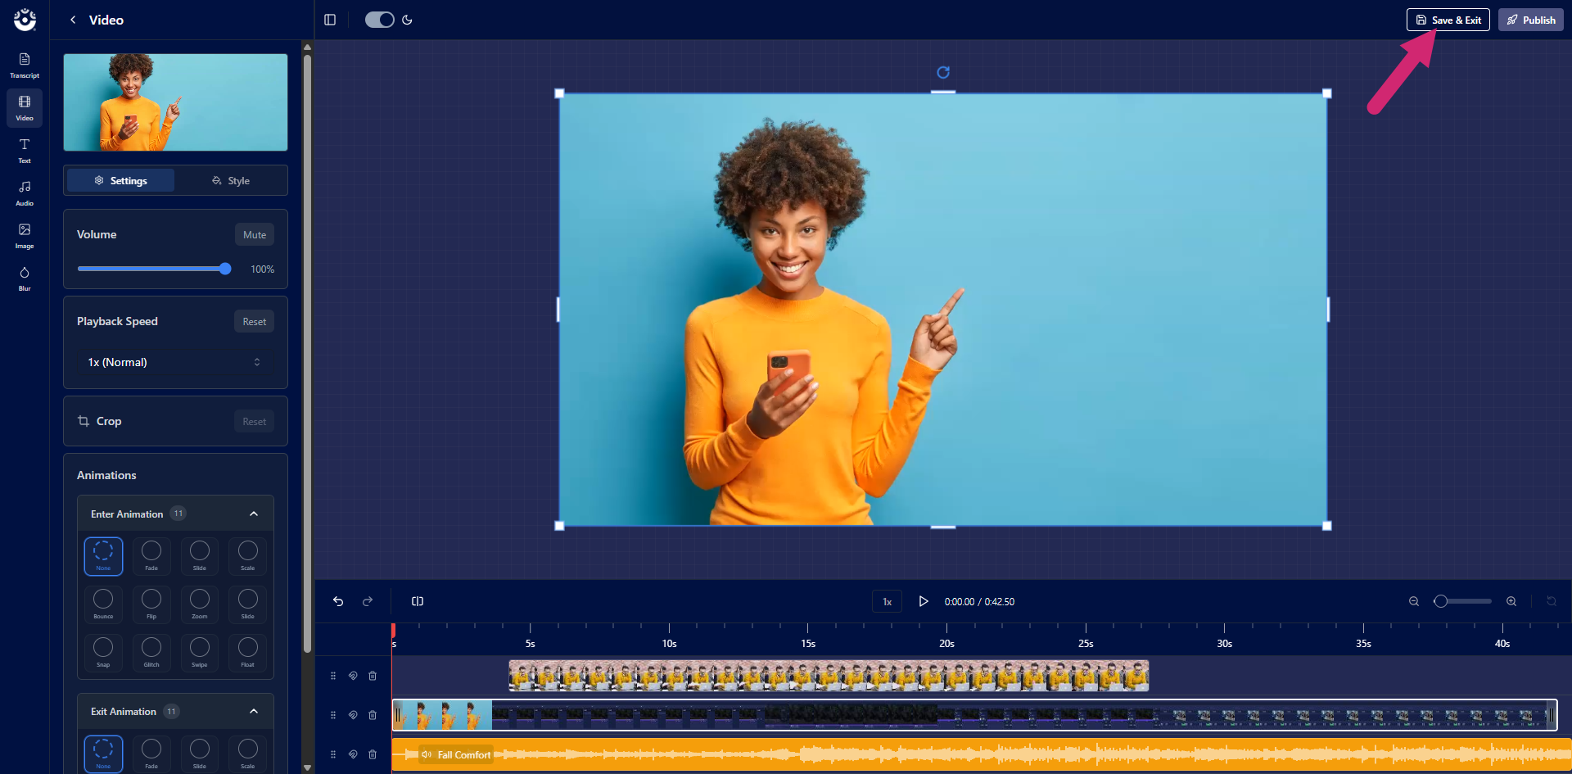Select the Text tool in sidebar
1572x774 pixels.
[x=25, y=150]
